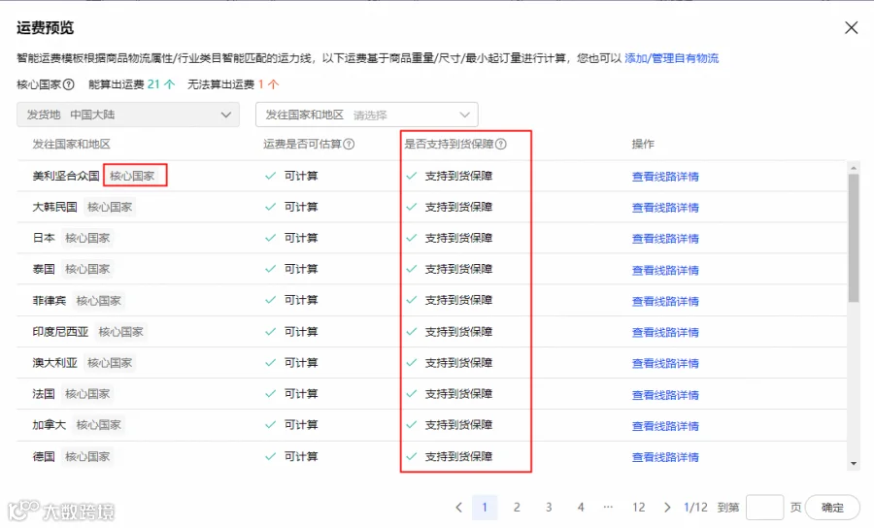Open the 添加/管理自有物流 link
The width and height of the screenshot is (874, 528).
pos(672,58)
